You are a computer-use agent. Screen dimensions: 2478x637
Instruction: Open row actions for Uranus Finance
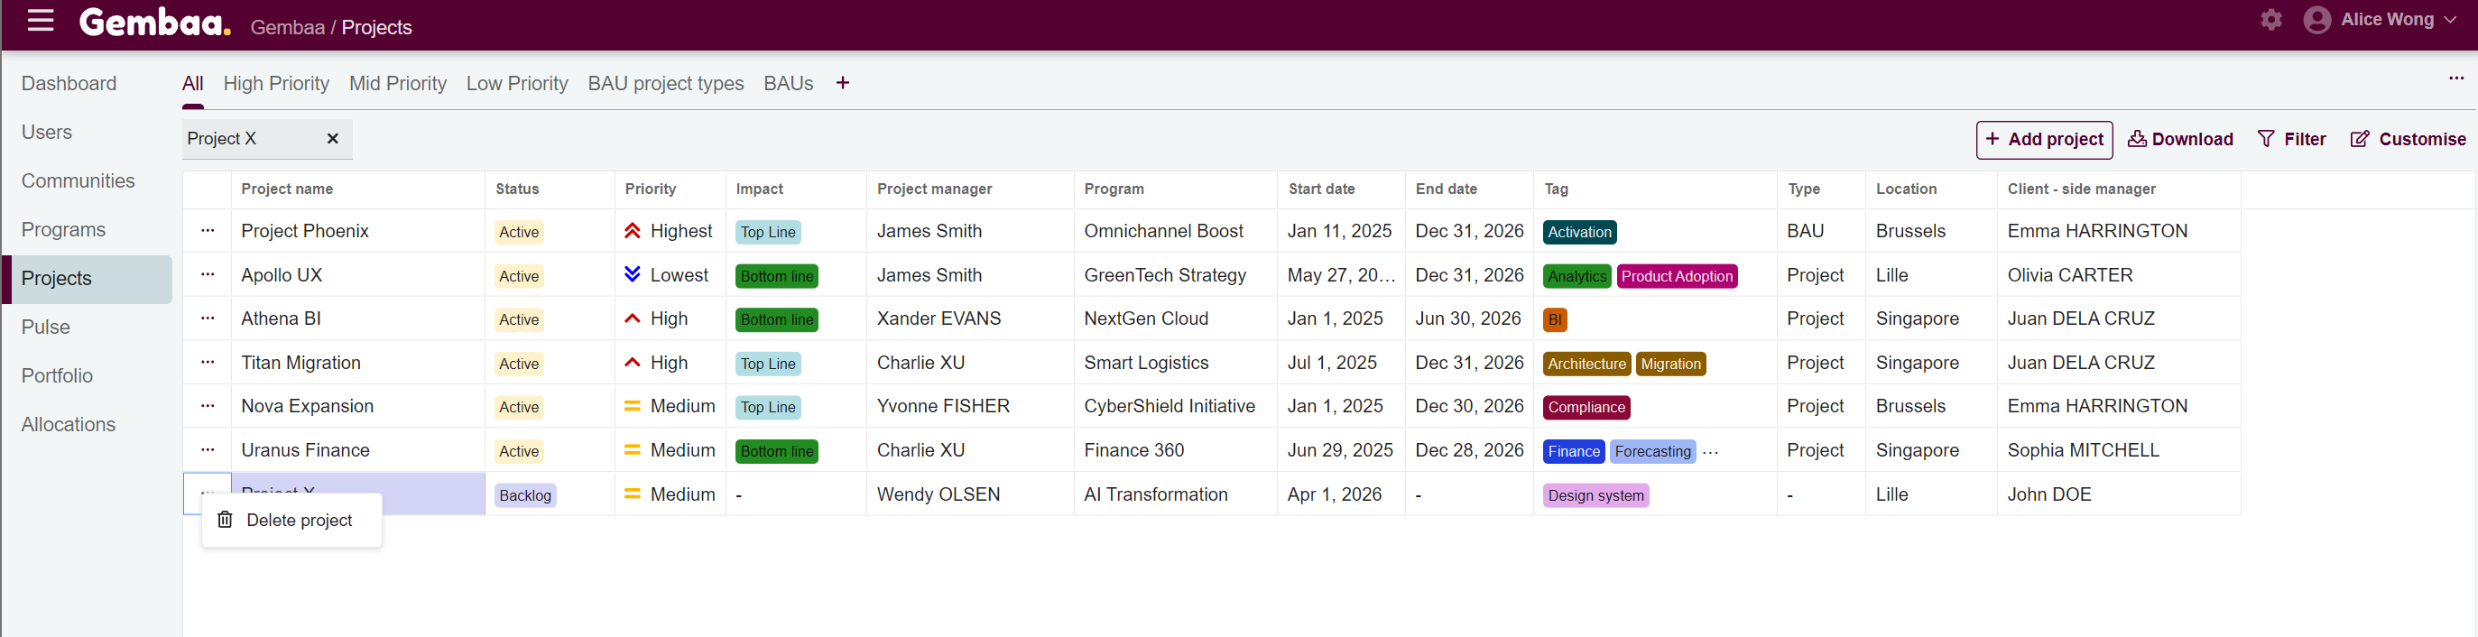208,450
